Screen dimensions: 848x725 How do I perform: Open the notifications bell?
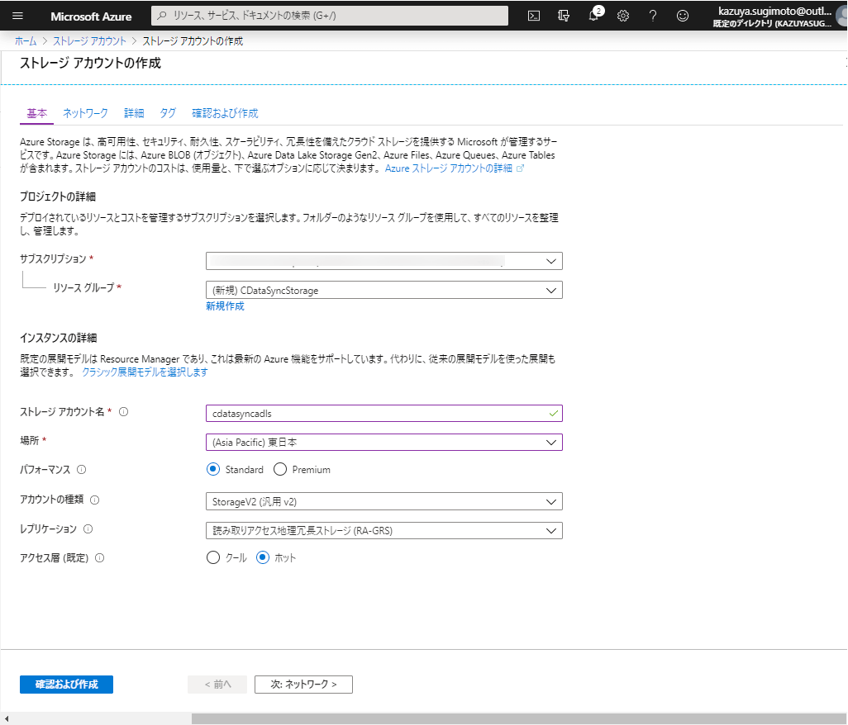point(593,16)
